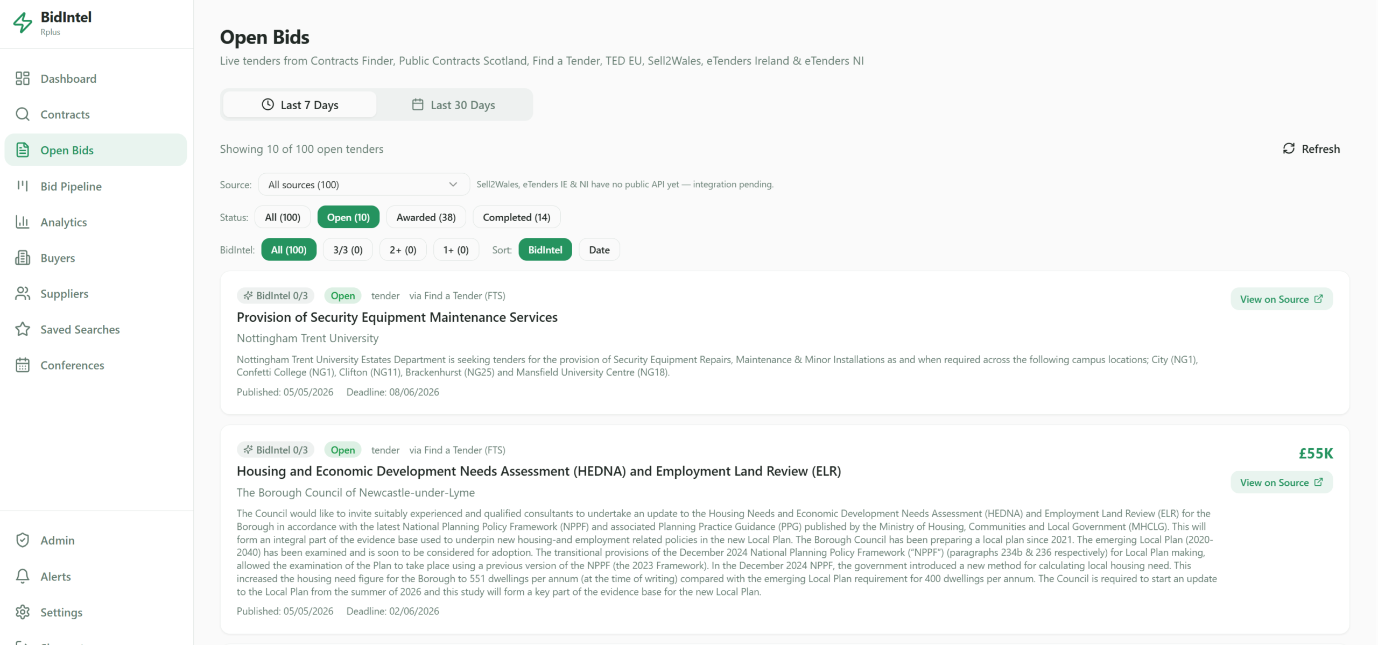Viewport: 1378px width, 645px height.
Task: Open the Analytics section
Action: [96, 222]
